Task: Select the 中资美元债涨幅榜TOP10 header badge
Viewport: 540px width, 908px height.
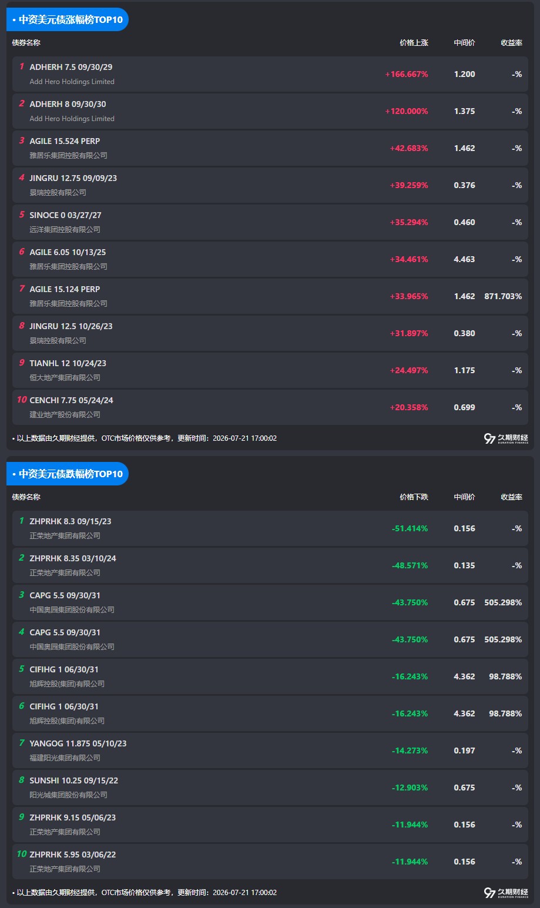Action: pyautogui.click(x=68, y=19)
